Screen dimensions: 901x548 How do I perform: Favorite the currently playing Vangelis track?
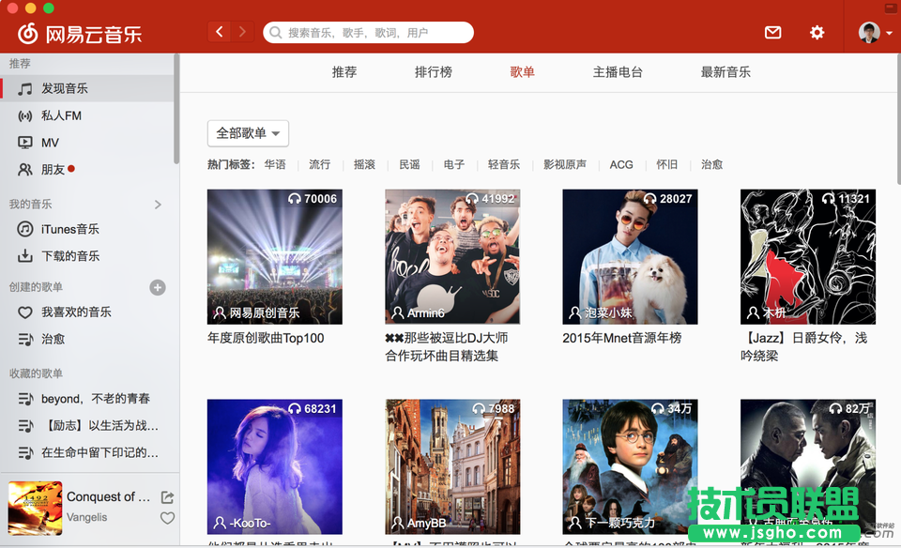pos(167,517)
